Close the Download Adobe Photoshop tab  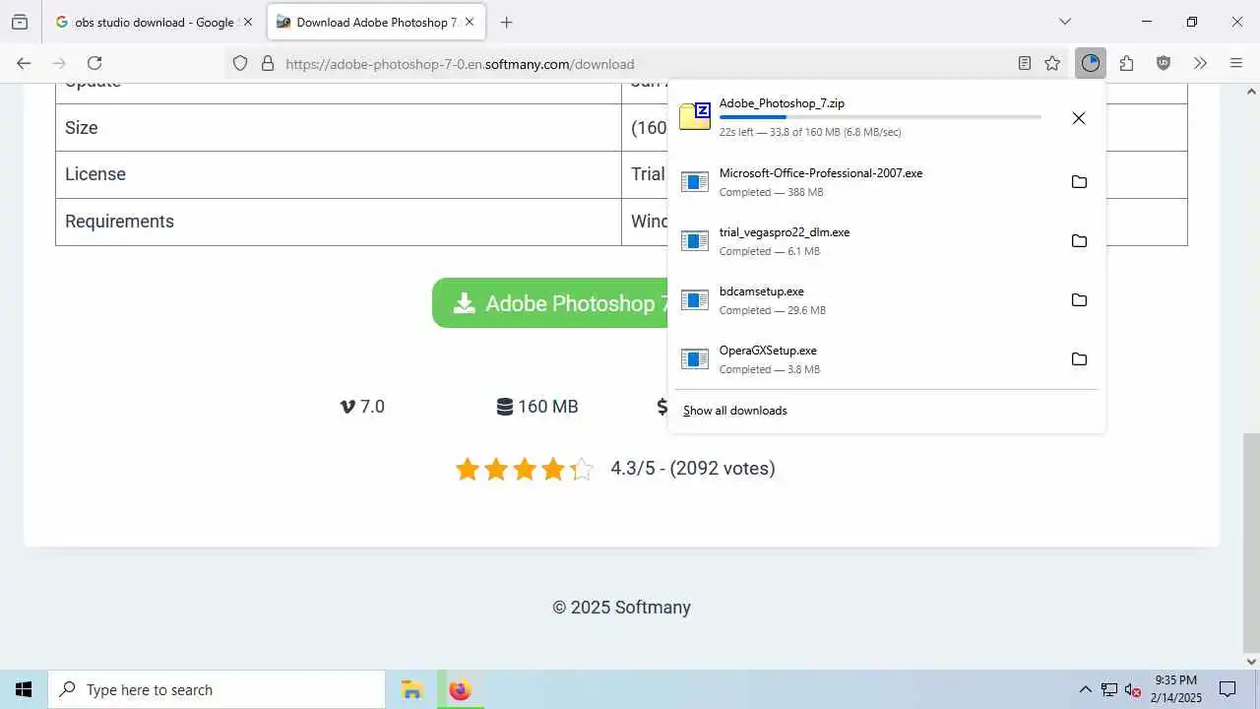click(470, 22)
